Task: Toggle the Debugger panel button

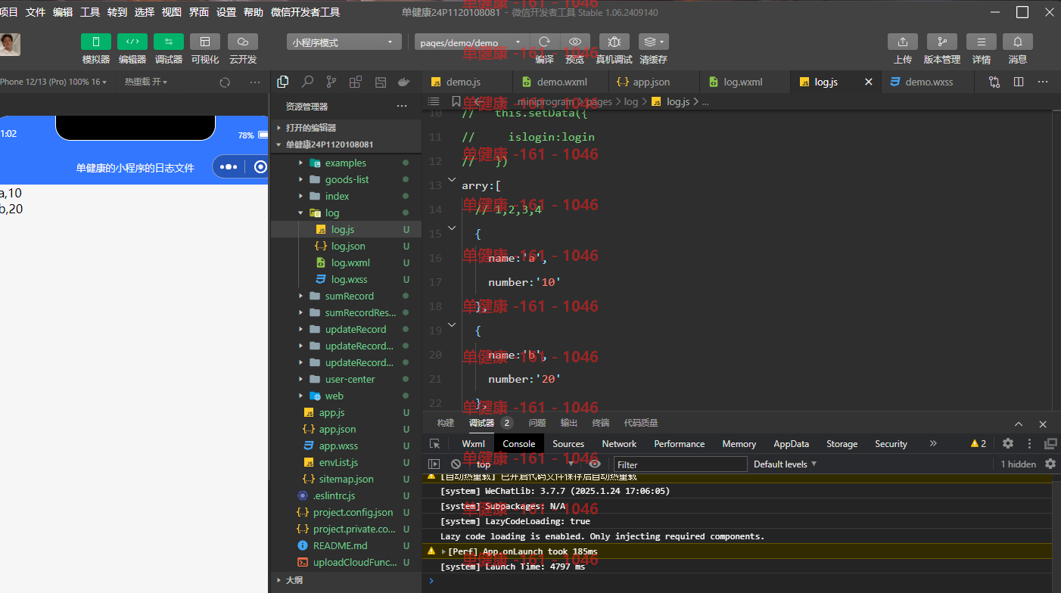Action: pyautogui.click(x=169, y=42)
